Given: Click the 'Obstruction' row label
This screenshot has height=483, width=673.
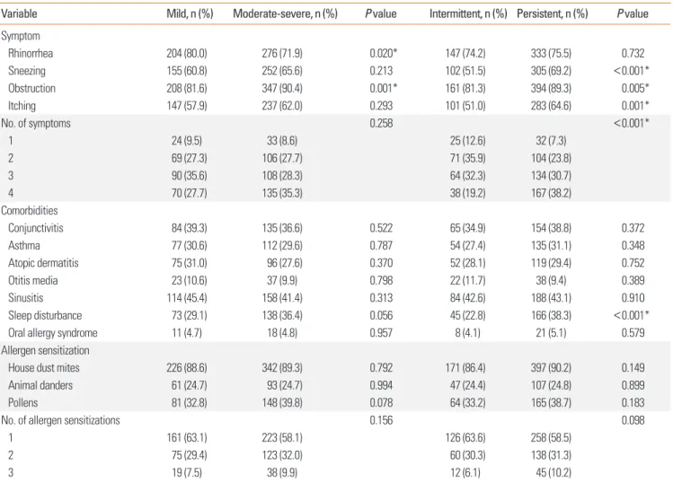Looking at the screenshot, I should tap(31, 88).
